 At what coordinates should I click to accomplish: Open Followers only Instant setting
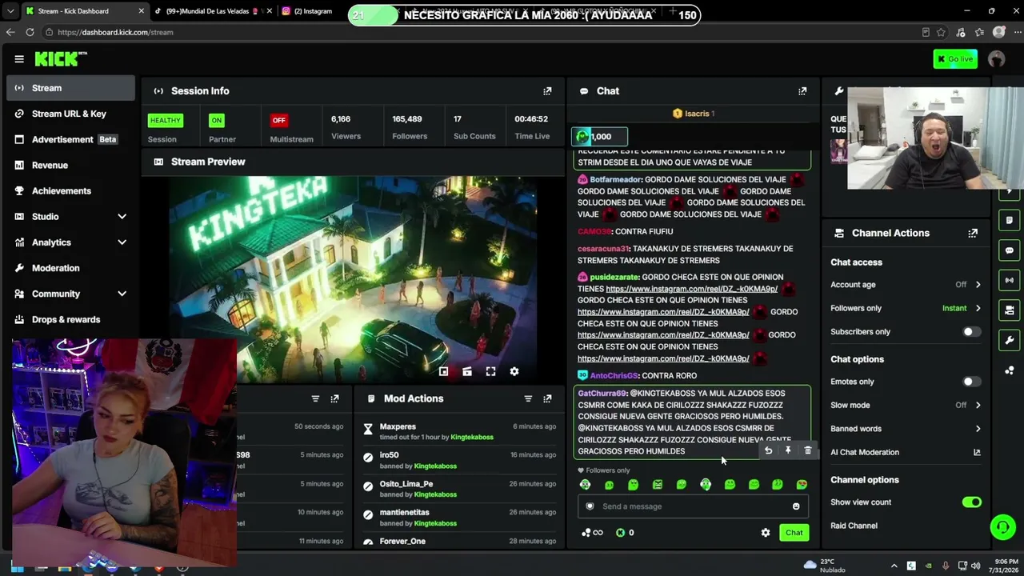(962, 308)
